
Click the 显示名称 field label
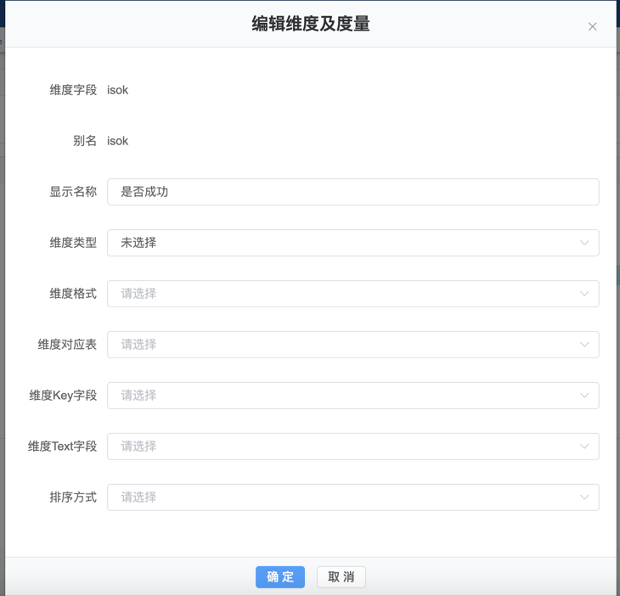73,192
